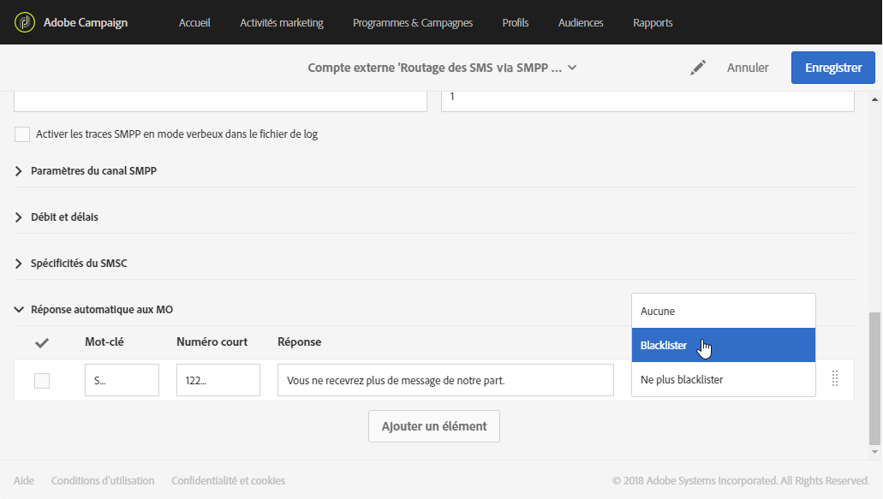Screen dimensions: 883x499
Task: Click the vertical scrollbar thumb
Action: click(x=874, y=377)
